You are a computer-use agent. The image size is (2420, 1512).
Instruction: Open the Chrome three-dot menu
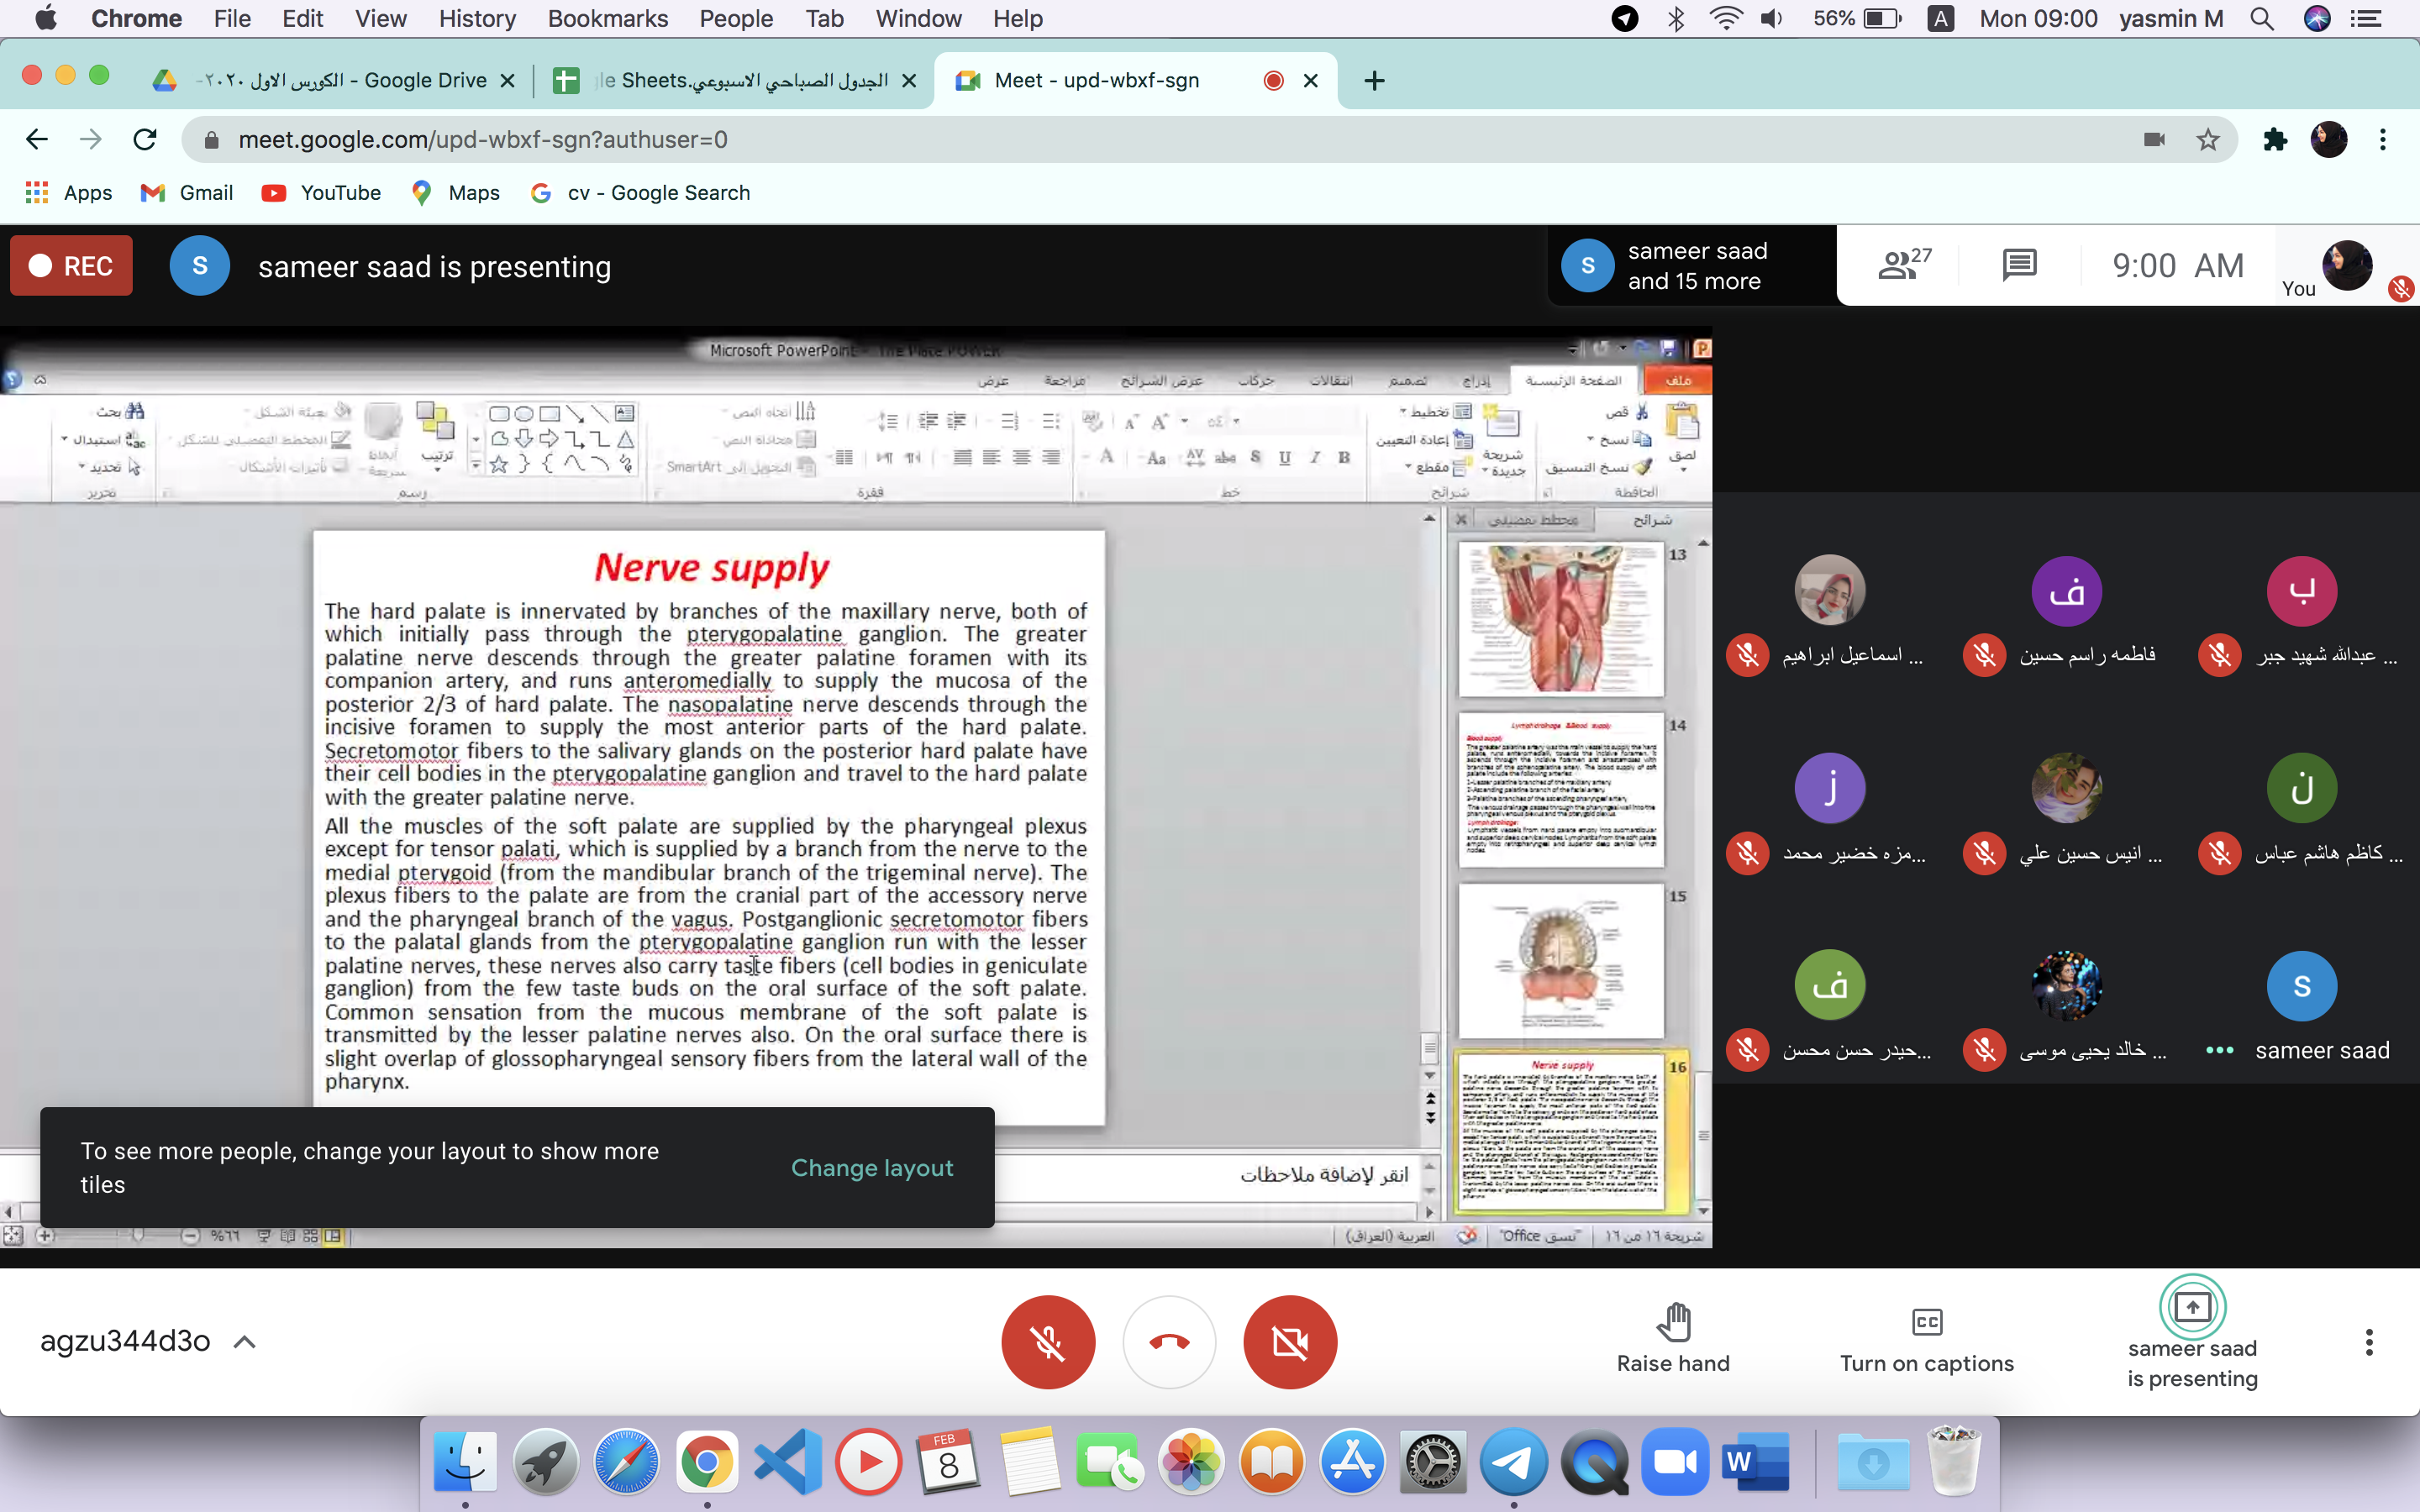pos(2383,140)
